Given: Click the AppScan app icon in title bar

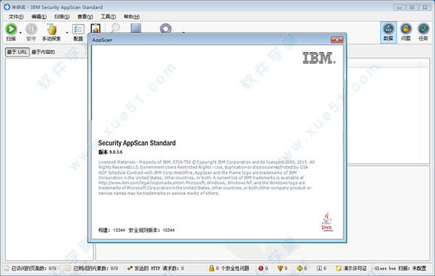Looking at the screenshot, I should pyautogui.click(x=7, y=7).
